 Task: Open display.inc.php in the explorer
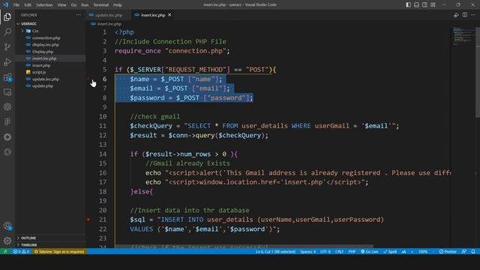coord(46,45)
